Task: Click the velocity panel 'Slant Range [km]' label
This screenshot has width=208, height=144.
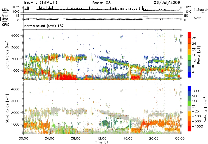Action: 7,109
